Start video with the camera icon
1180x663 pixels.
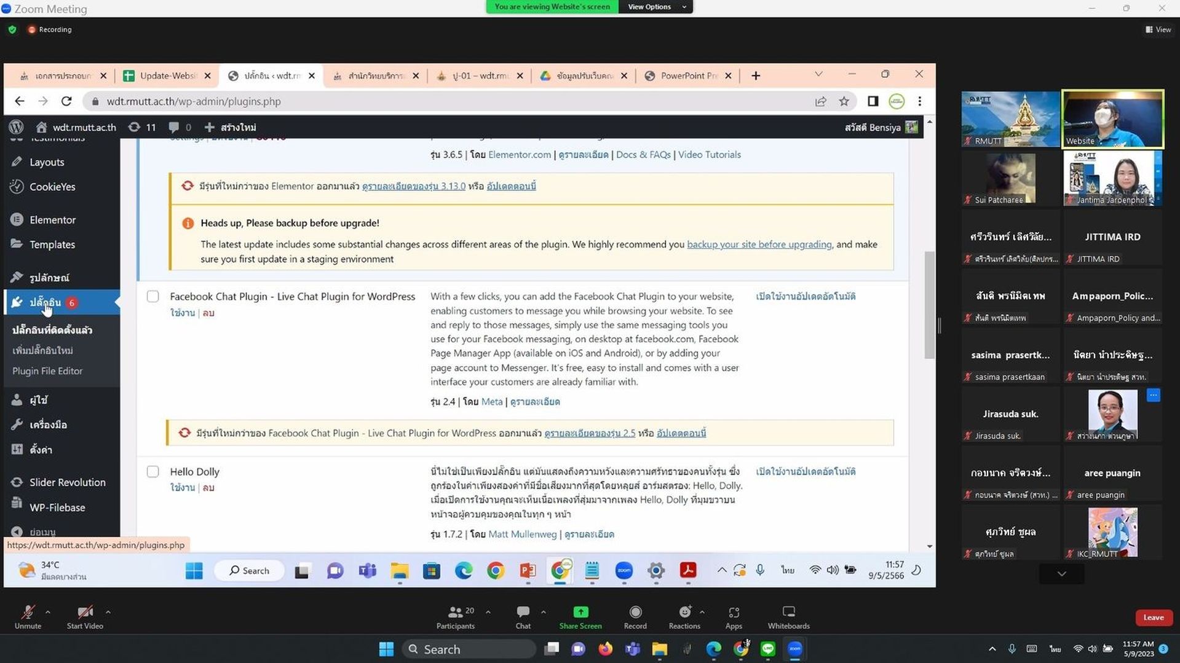point(85,616)
